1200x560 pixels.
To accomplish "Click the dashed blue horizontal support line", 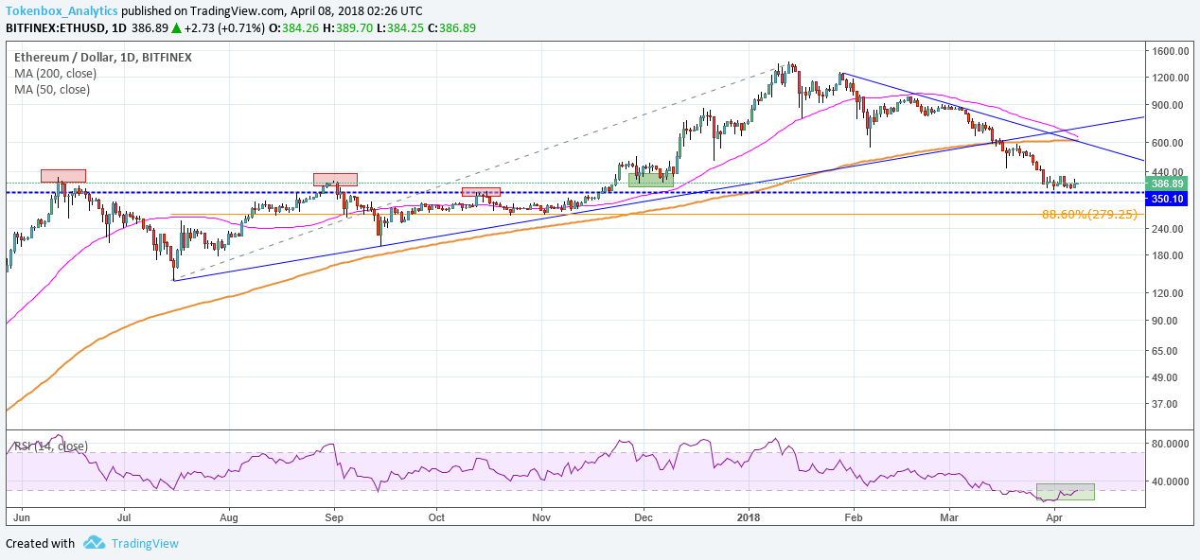I will pyautogui.click(x=568, y=193).
